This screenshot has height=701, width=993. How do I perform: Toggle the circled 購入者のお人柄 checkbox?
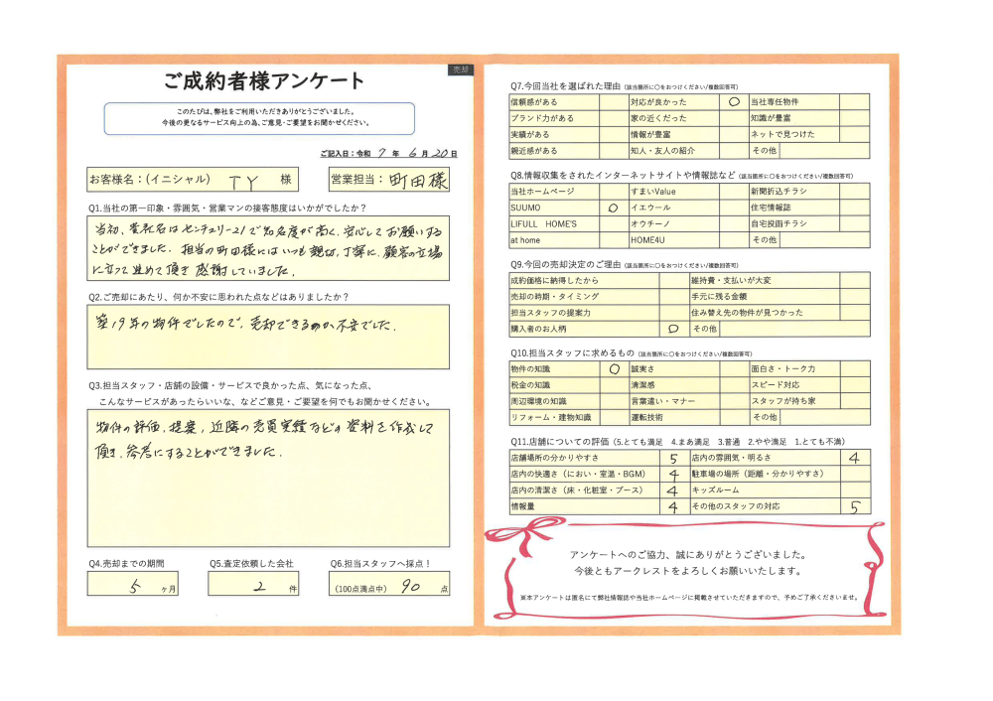point(672,328)
